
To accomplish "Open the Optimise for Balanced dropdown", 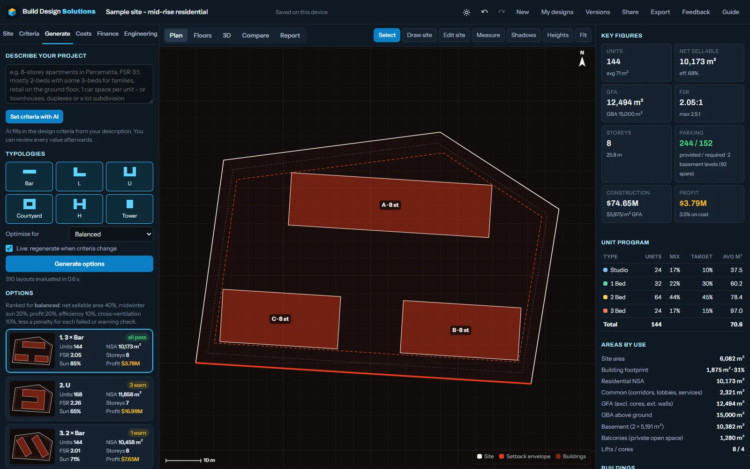I will point(111,234).
